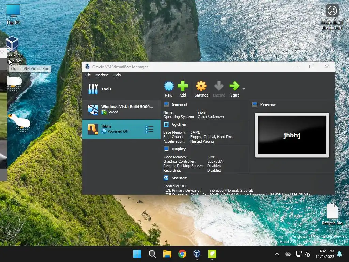
Task: Click Video Memory value 5 MB
Action: coord(211,157)
